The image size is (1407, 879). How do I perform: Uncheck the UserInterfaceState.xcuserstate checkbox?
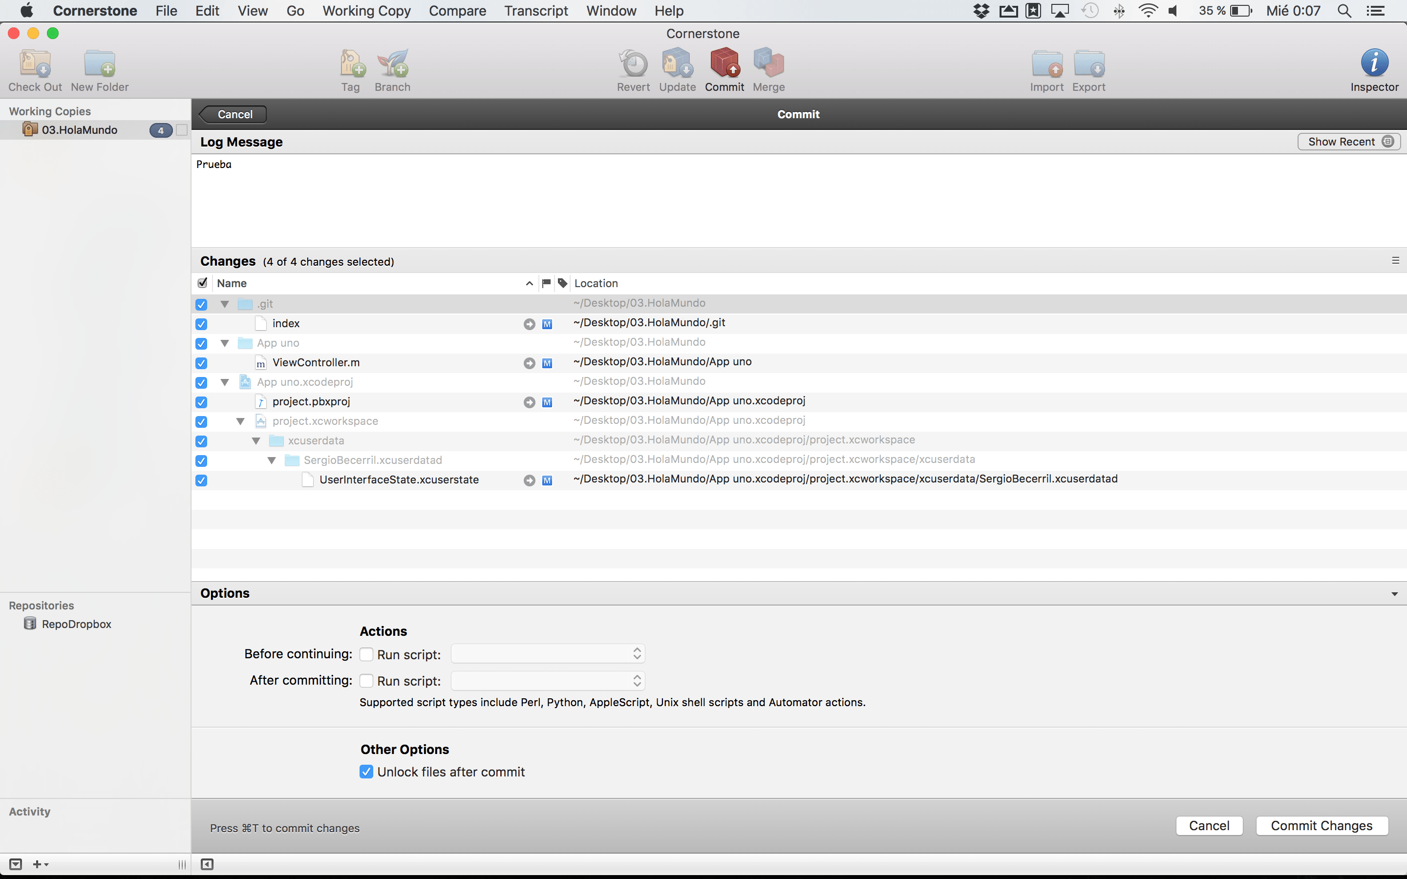tap(201, 481)
